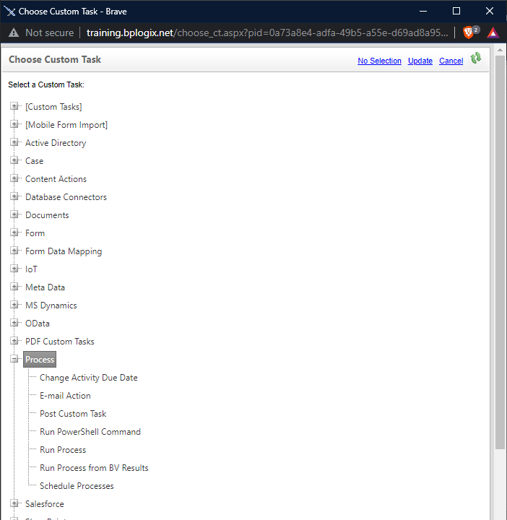Expand the Database Connectors plus icon
Image resolution: width=507 pixels, height=520 pixels.
pyautogui.click(x=14, y=196)
